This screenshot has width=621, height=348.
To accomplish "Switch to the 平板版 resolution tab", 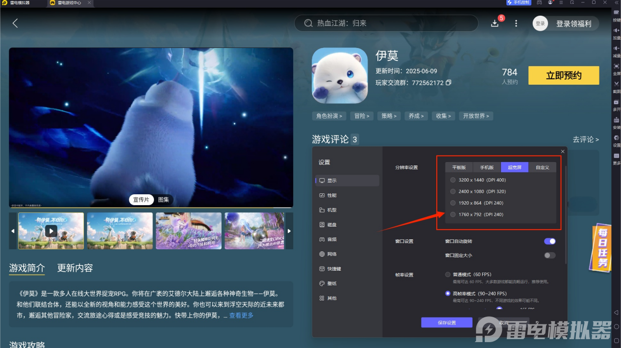I will 459,167.
